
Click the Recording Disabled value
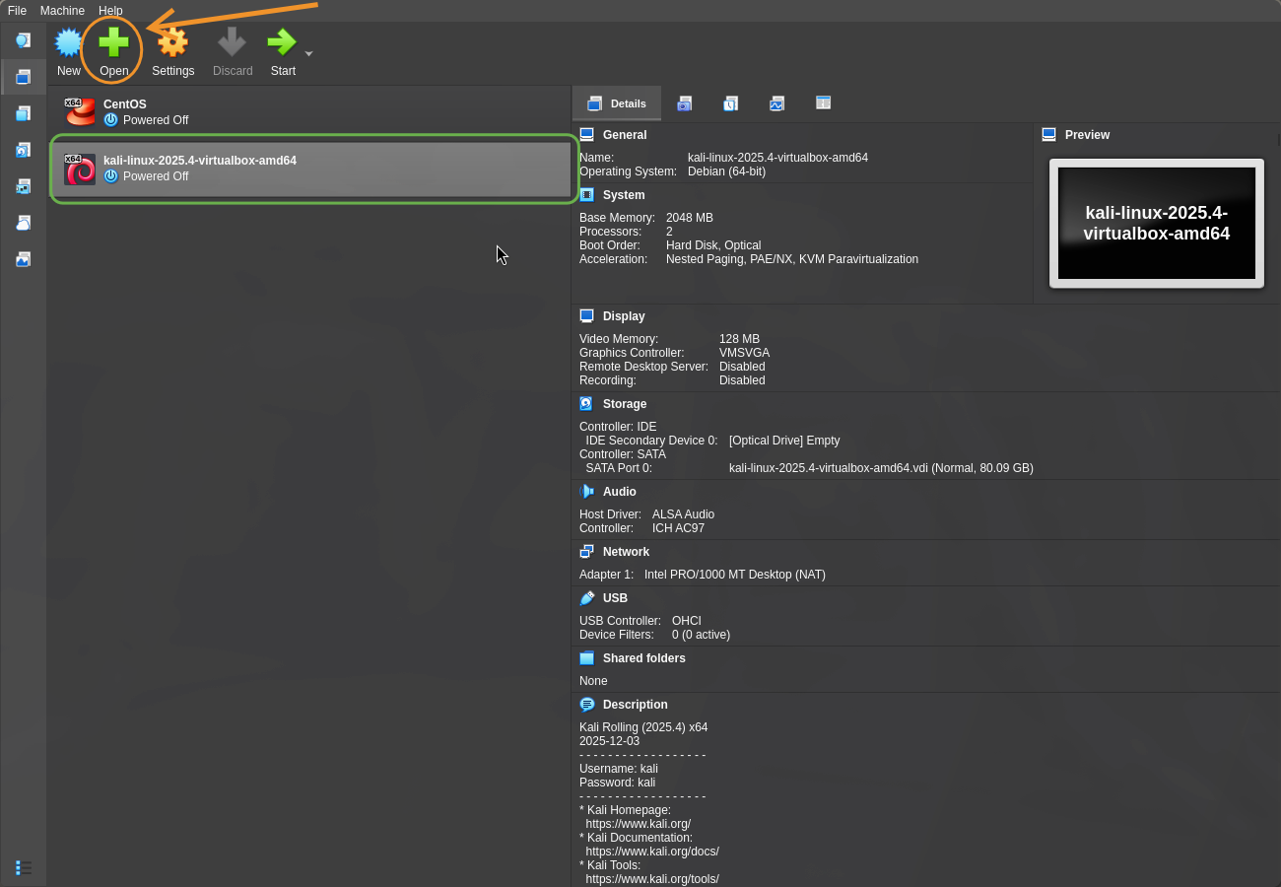coord(742,380)
